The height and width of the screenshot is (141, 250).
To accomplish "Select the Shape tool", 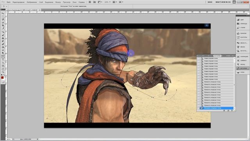I will (3, 65).
